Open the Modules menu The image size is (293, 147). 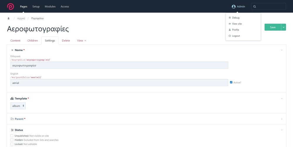(50, 6)
